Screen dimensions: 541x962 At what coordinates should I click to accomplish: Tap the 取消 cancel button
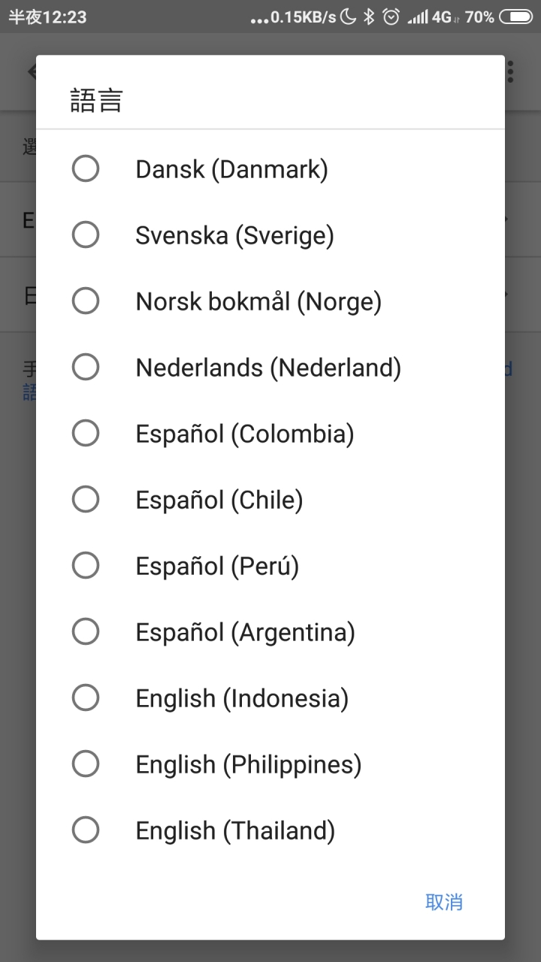444,902
